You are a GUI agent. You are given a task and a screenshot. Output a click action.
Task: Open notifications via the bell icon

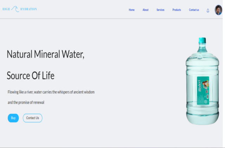[208, 11]
